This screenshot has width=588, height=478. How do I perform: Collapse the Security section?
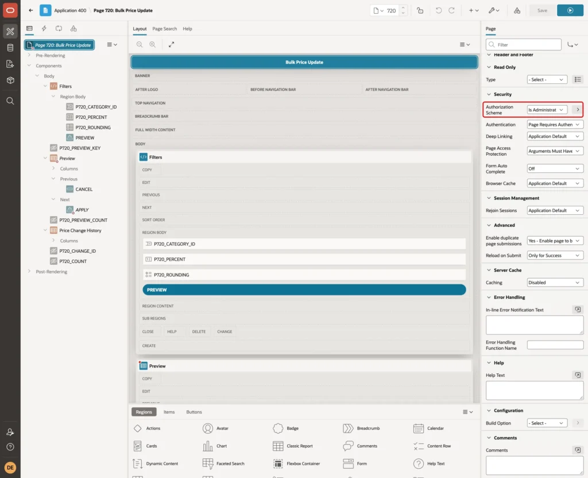click(489, 95)
